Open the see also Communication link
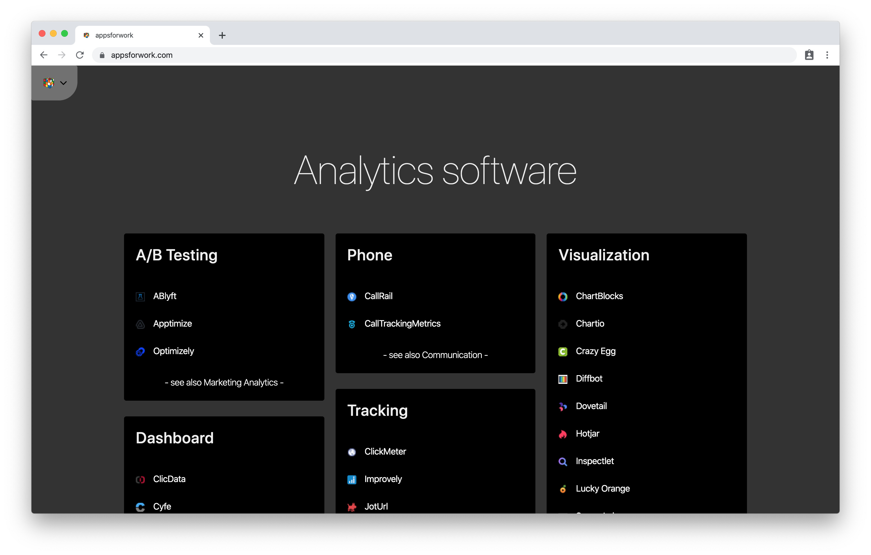The height and width of the screenshot is (555, 871). [435, 355]
